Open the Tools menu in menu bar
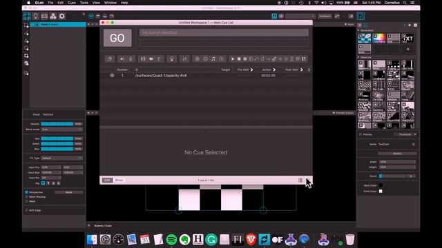This screenshot has width=442, height=248. pos(84,3)
